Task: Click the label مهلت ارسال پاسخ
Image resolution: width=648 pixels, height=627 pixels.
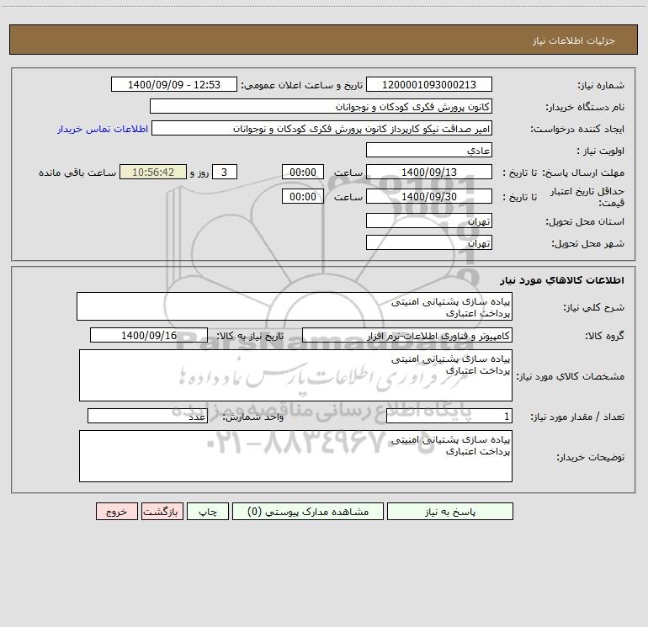Action: coord(583,173)
